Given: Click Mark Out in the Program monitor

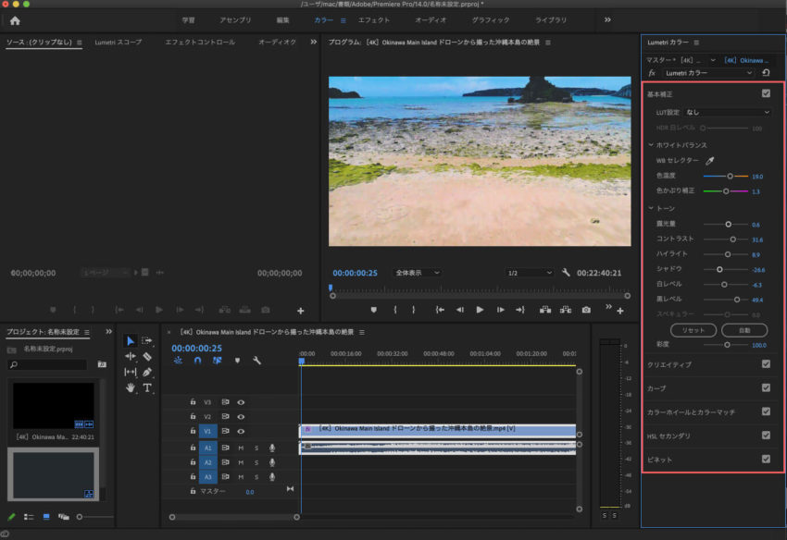Looking at the screenshot, I should tap(414, 310).
